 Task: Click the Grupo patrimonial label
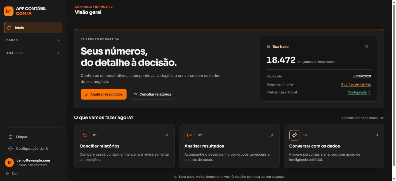tap(280, 84)
